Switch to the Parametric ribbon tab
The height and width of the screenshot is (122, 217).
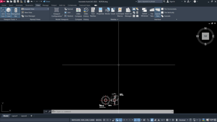click(29, 5)
